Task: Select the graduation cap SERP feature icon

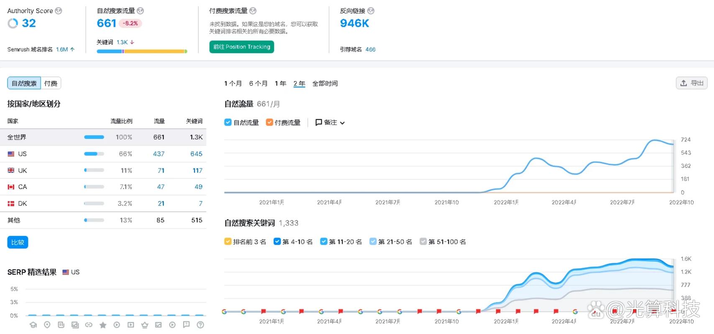Action: click(x=33, y=325)
